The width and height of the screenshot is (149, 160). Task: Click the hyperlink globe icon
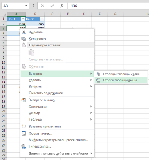[24, 146]
